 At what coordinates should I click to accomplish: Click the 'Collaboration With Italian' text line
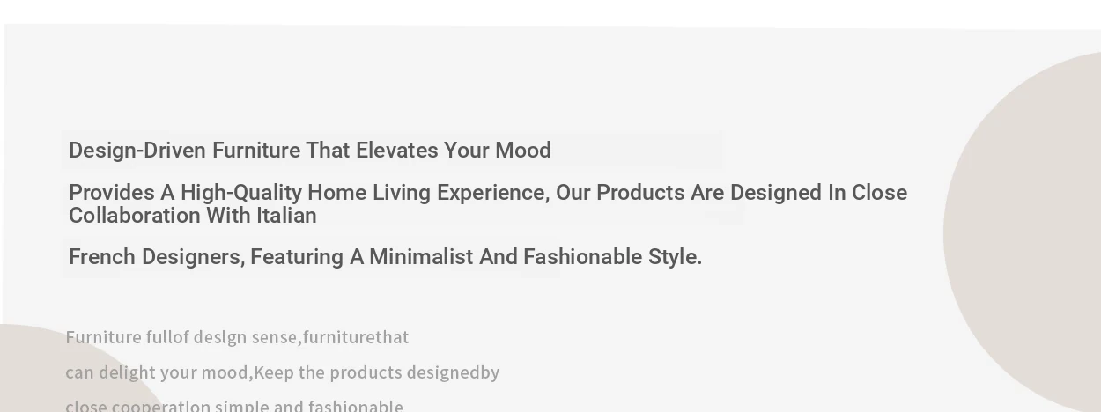tap(193, 216)
